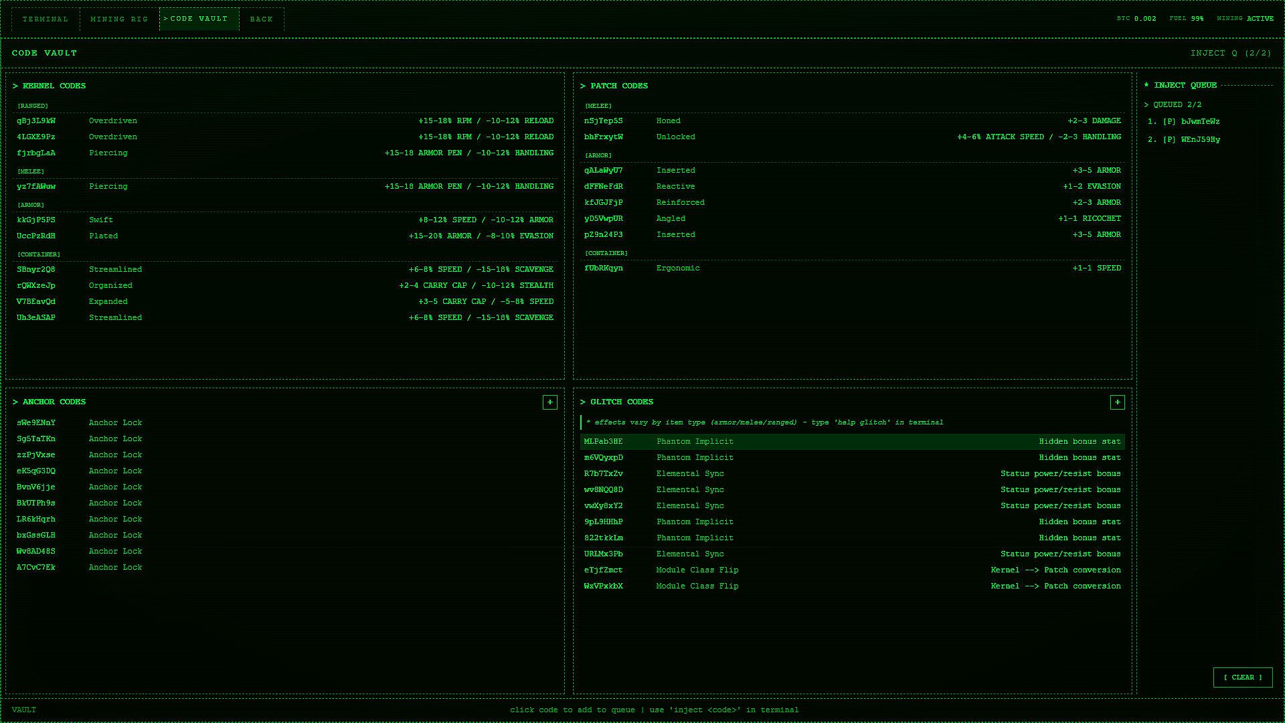Click the plus icon in Anchor Codes panel

pyautogui.click(x=549, y=402)
